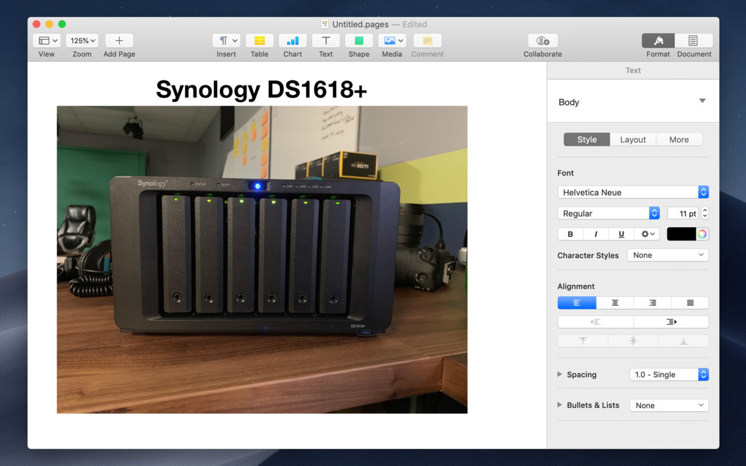Open the Document inspector

coord(694,41)
